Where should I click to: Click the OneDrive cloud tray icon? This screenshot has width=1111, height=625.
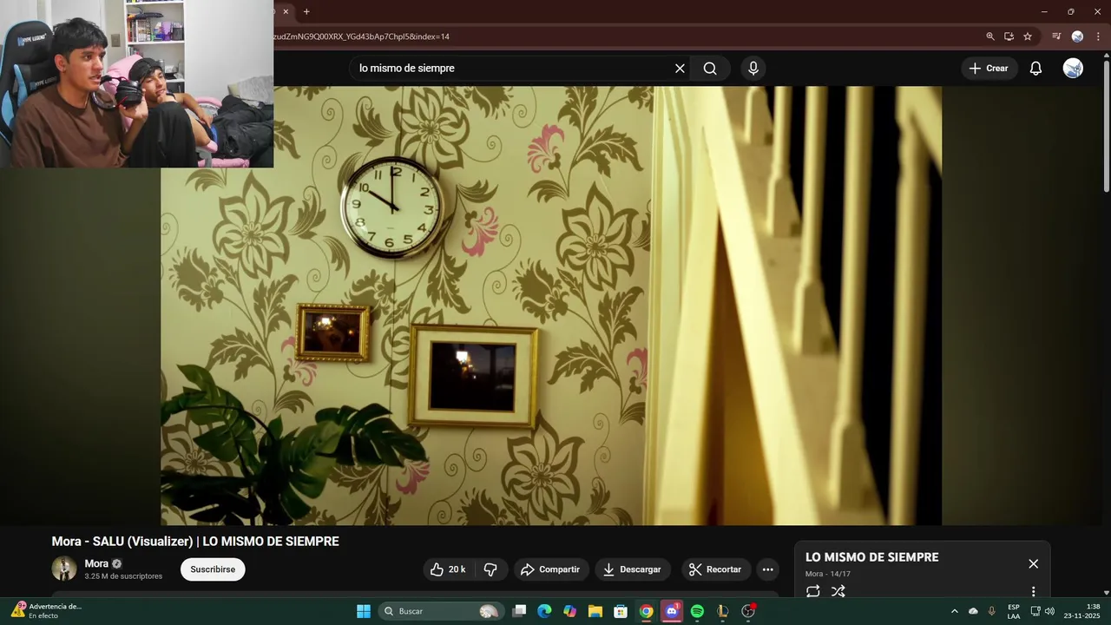(973, 611)
